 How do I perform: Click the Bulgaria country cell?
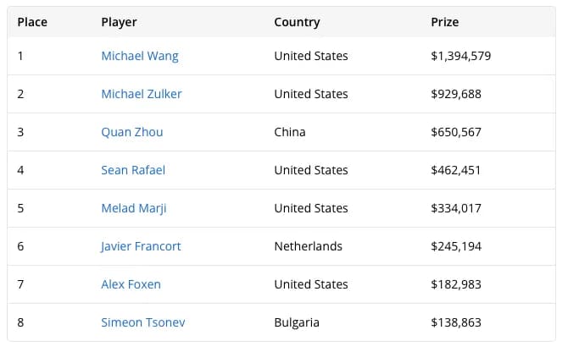tap(297, 322)
